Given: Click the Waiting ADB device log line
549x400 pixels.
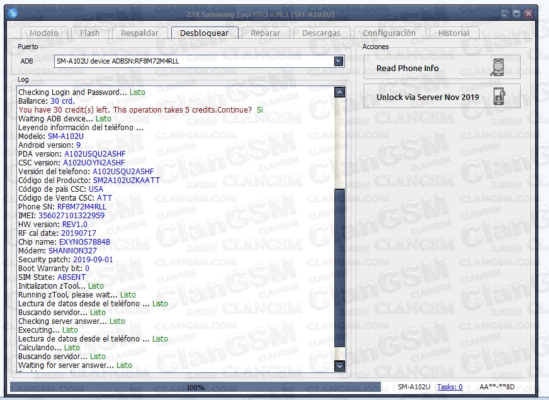Looking at the screenshot, I should (65, 118).
